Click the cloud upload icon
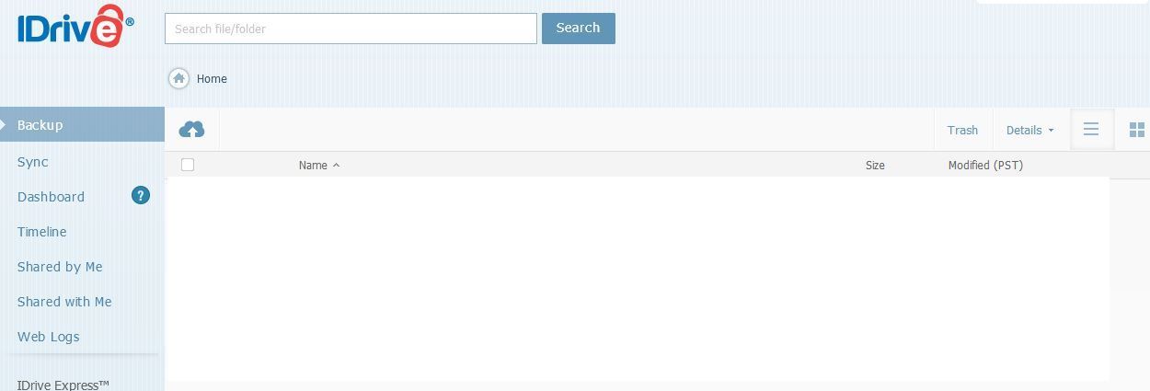1150x391 pixels. 191,130
